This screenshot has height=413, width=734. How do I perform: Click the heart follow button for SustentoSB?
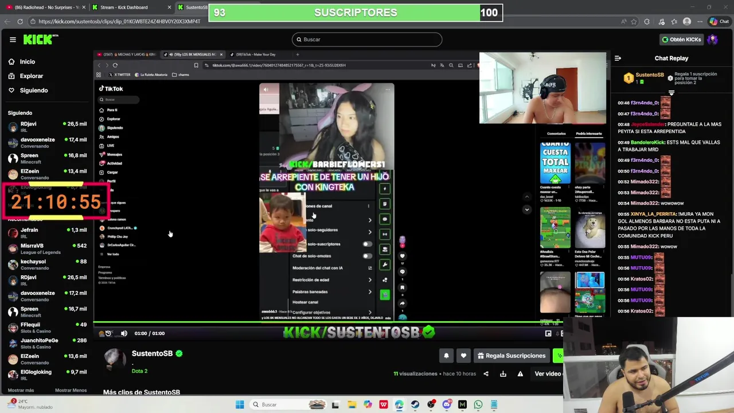(463, 356)
